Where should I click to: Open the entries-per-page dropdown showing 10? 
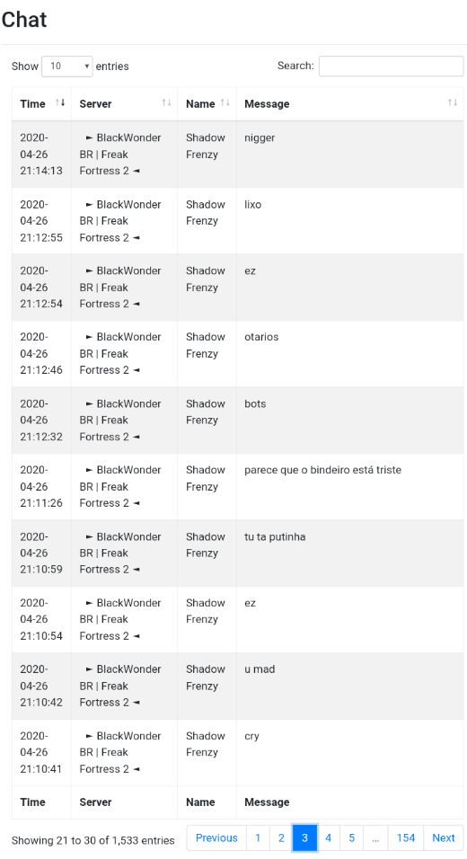click(x=66, y=66)
